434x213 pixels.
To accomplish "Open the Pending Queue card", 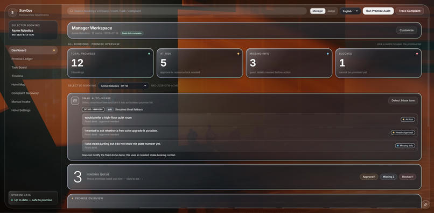I will click(x=244, y=177).
